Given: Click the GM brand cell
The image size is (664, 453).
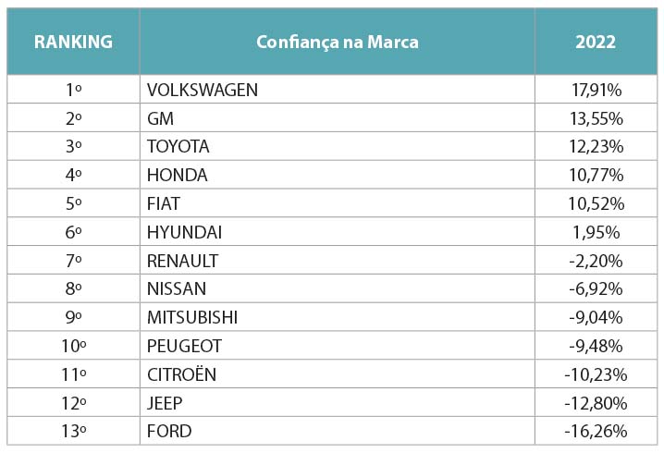Looking at the screenshot, I should point(160,118).
